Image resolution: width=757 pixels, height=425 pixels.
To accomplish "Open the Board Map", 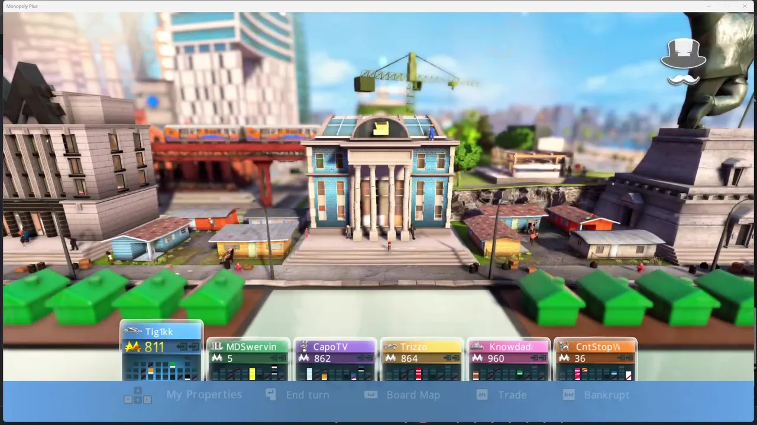I will point(413,395).
